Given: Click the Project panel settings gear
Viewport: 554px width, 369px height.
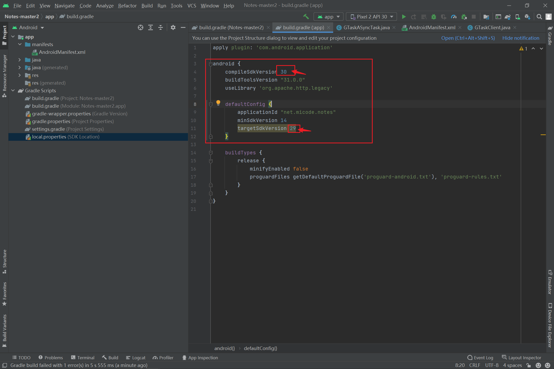Looking at the screenshot, I should (173, 27).
